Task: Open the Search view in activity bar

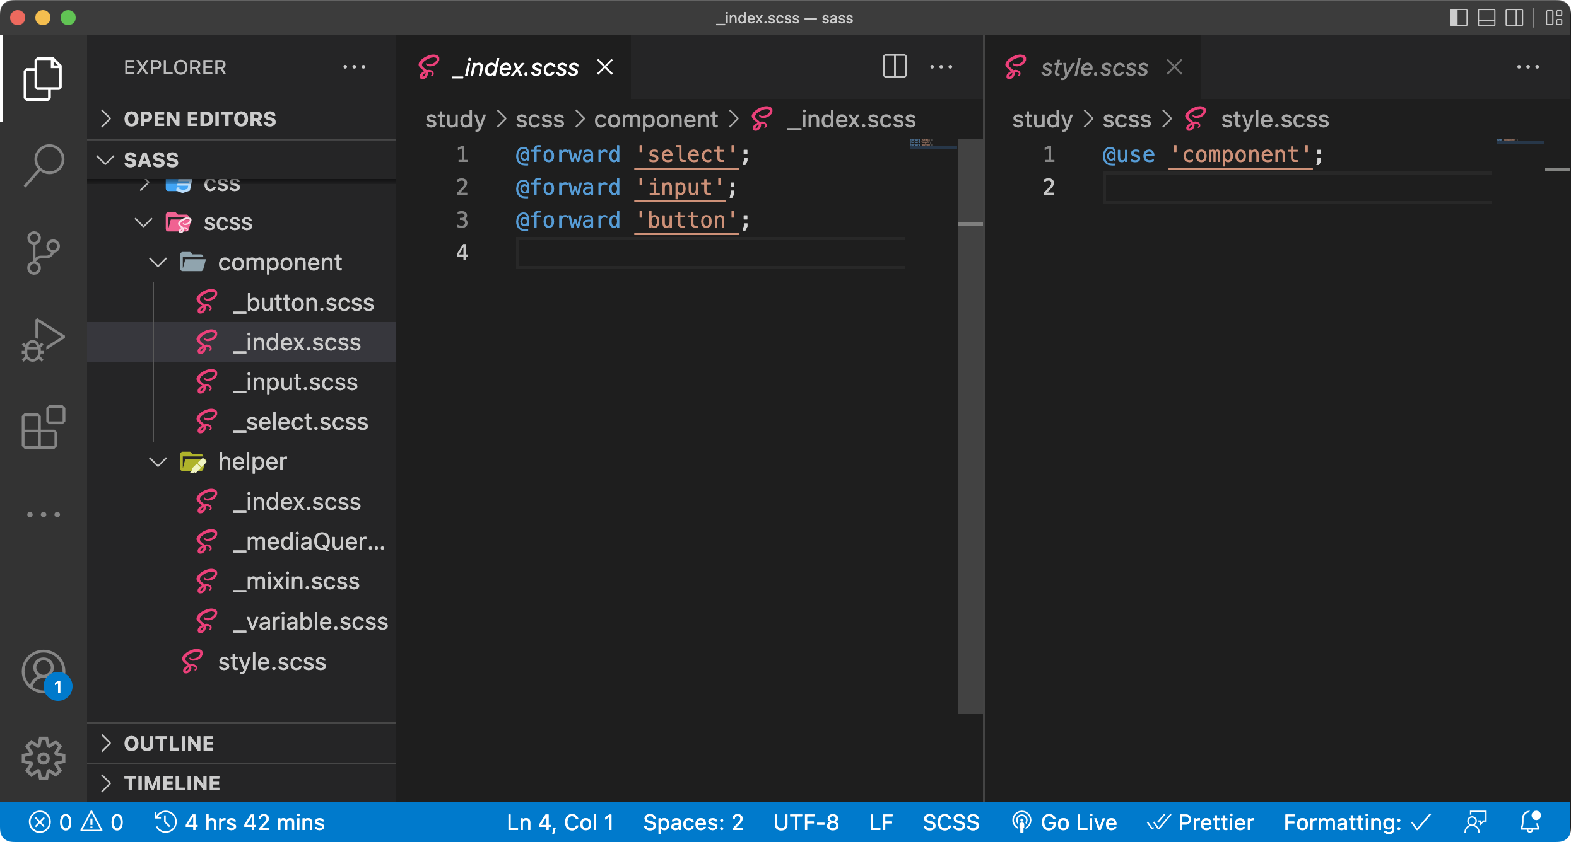Action: pyautogui.click(x=43, y=166)
